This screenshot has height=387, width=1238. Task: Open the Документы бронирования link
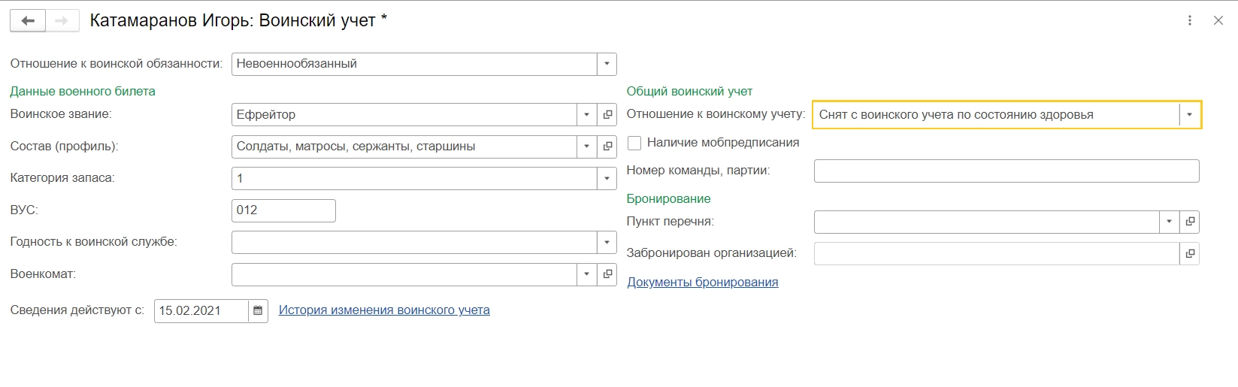(702, 283)
